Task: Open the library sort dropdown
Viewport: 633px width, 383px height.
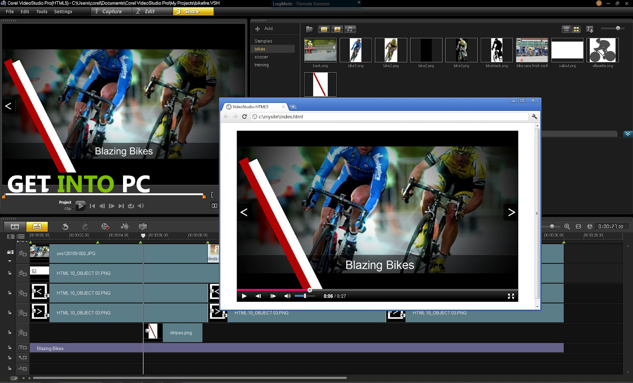Action: coord(589,29)
